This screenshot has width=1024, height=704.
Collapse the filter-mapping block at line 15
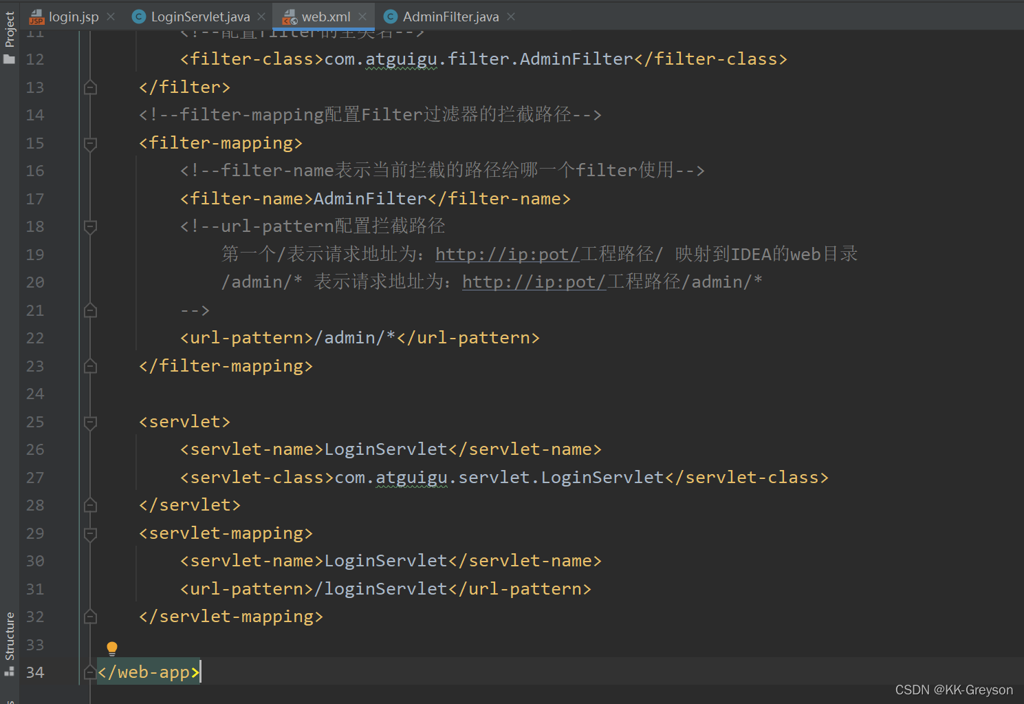click(90, 143)
